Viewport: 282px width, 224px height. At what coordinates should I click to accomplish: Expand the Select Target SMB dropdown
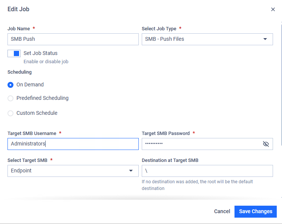73,171
